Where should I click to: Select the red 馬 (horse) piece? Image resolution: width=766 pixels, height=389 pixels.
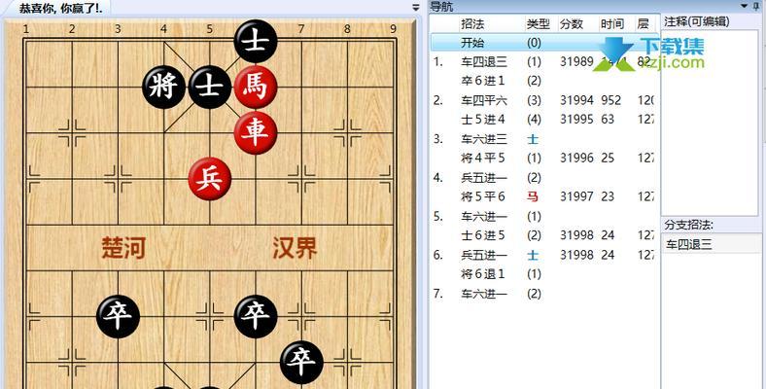(256, 87)
